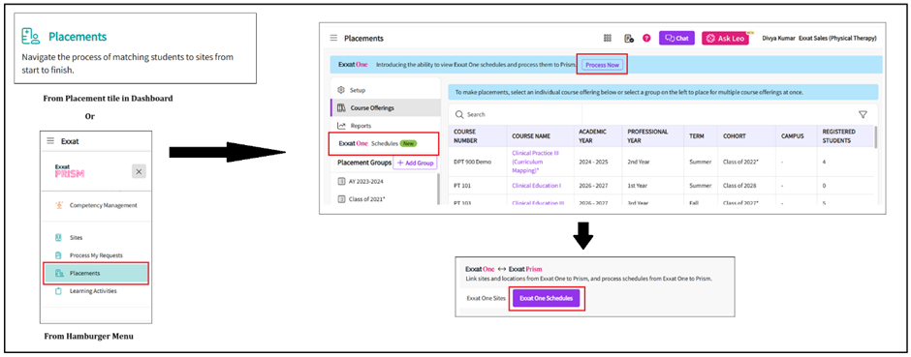Click the Search field in course table
This screenshot has width=911, height=357.
coord(515,115)
